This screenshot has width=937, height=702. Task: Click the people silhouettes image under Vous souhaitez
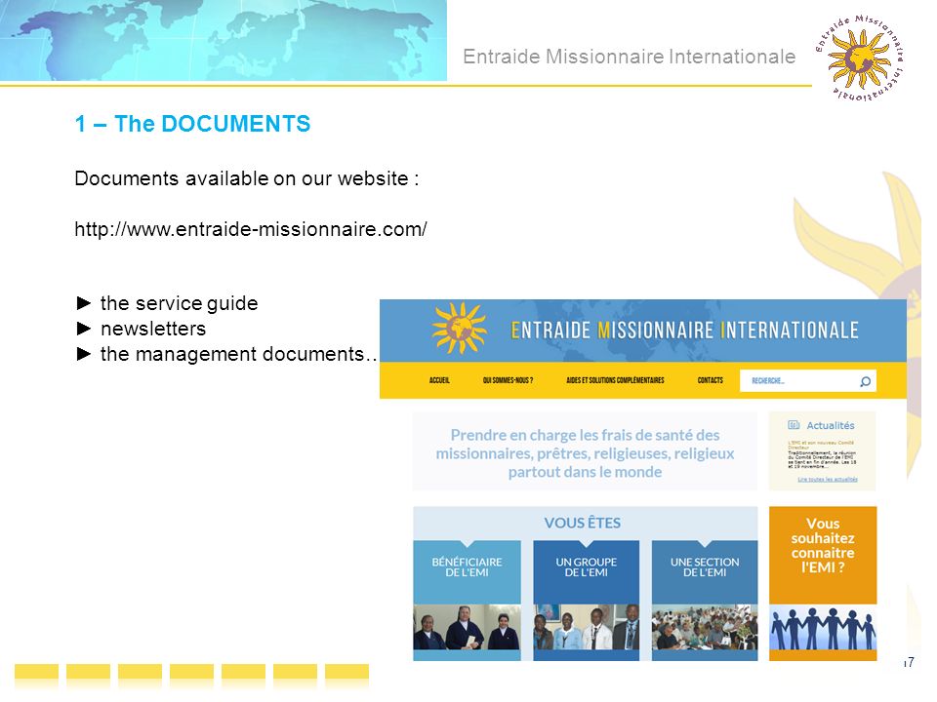(823, 629)
